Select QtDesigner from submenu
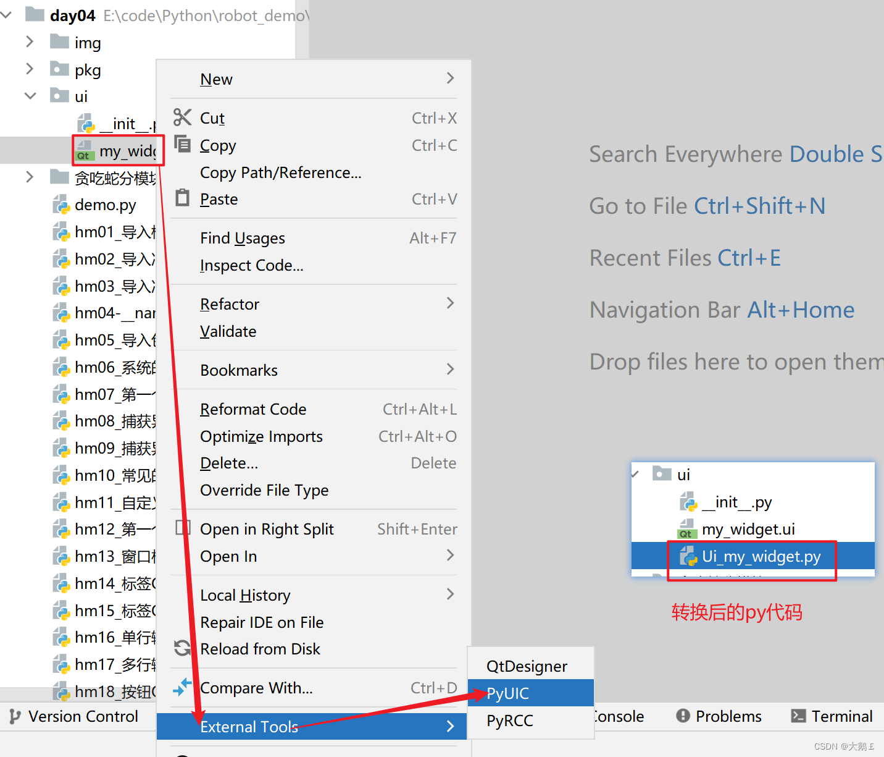The width and height of the screenshot is (884, 757). click(x=531, y=666)
